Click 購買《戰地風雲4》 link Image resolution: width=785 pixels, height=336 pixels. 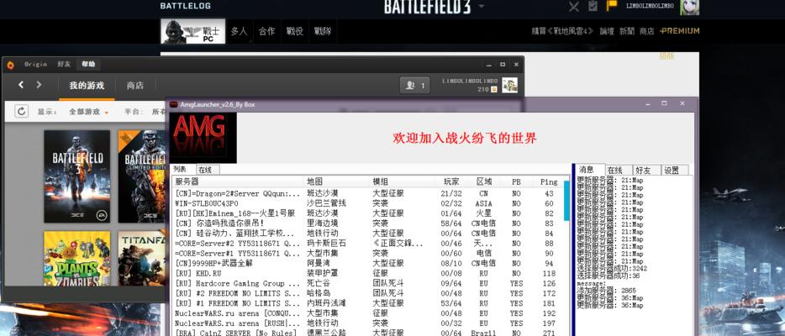click(563, 31)
